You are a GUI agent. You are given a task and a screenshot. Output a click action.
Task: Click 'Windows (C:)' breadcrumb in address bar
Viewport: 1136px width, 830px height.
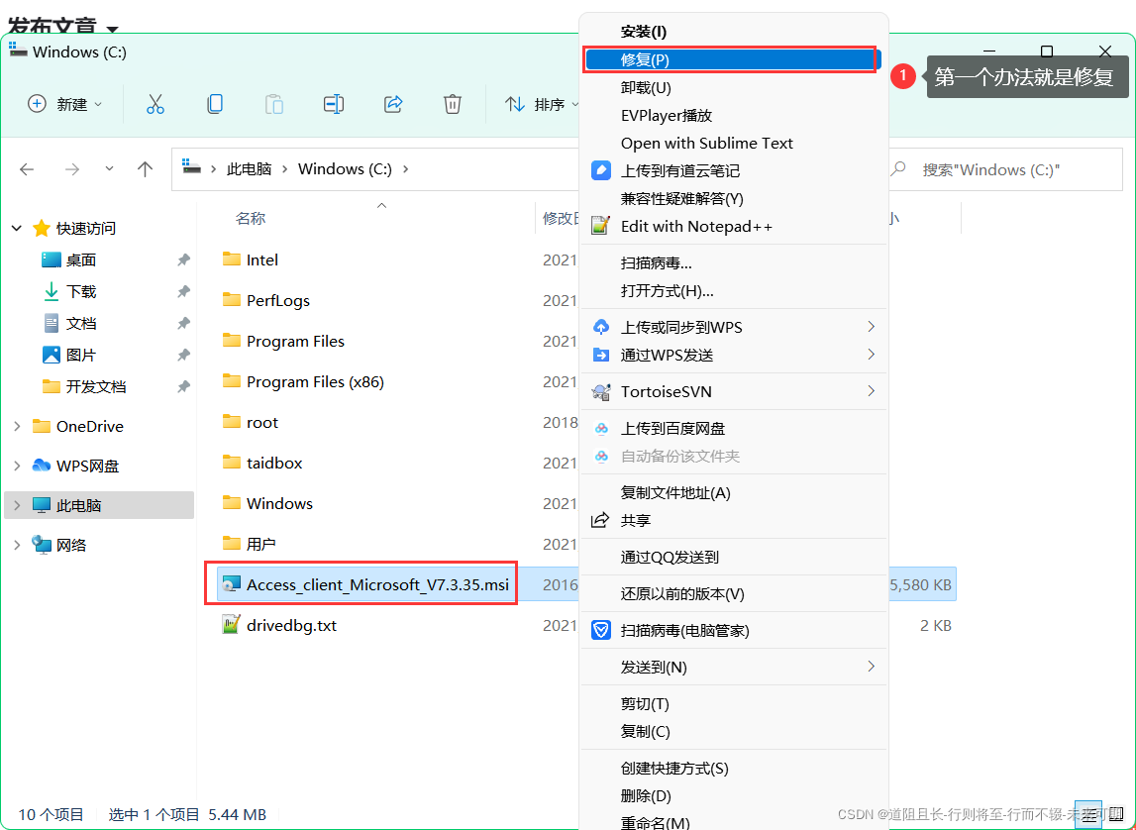click(345, 168)
